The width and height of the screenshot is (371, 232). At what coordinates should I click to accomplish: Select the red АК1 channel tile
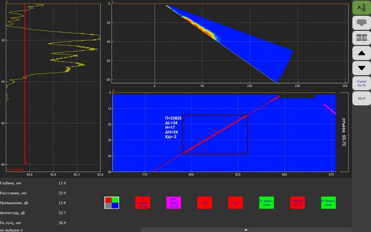coord(205,203)
